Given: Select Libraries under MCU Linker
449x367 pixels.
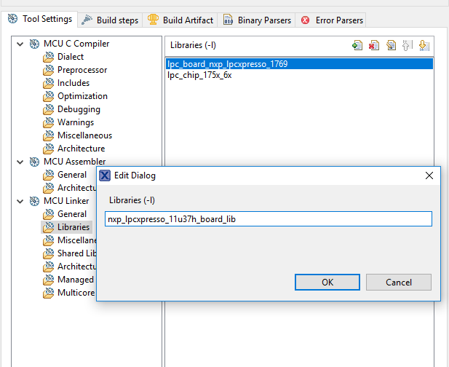Looking at the screenshot, I should coord(73,227).
